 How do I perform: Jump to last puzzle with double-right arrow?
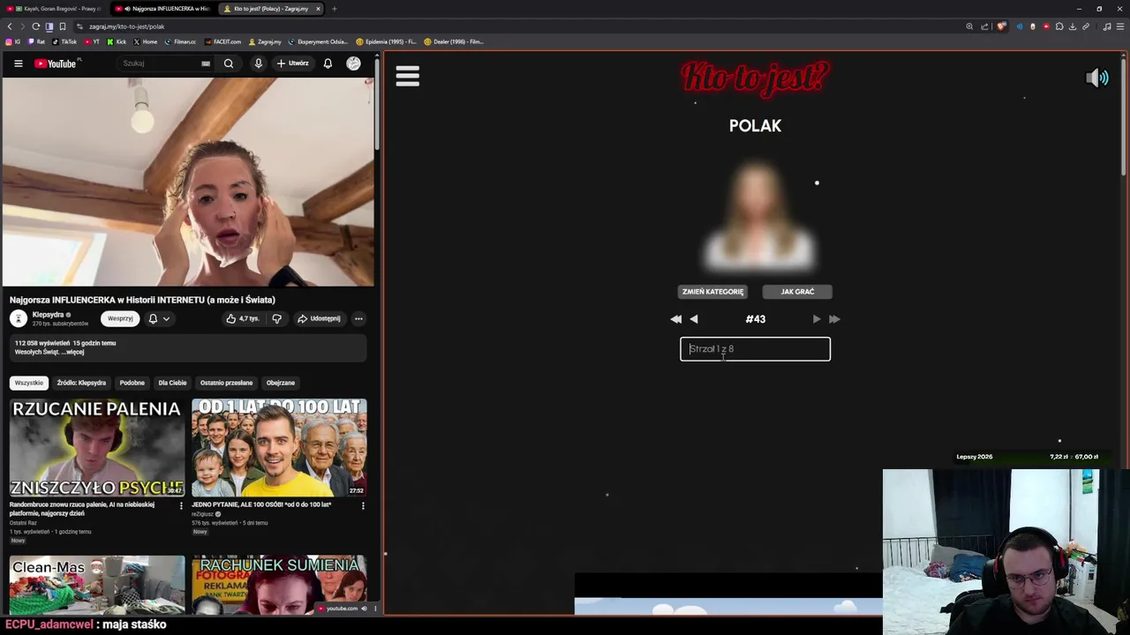835,319
